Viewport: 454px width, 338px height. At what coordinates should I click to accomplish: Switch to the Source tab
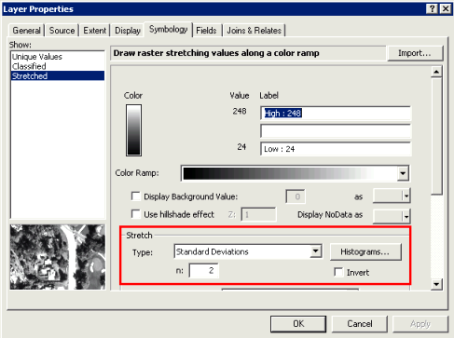coord(62,31)
